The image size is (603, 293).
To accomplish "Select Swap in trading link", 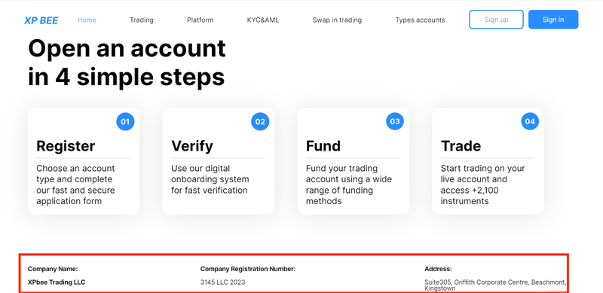I will (337, 20).
